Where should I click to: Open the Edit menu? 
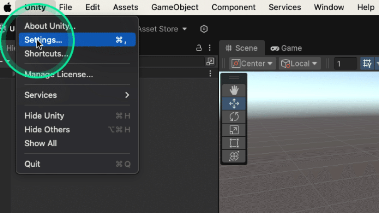pos(93,7)
